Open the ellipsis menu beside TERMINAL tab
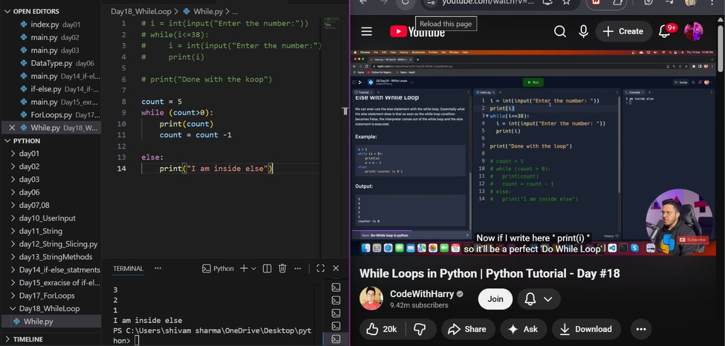The height and width of the screenshot is (346, 725). tap(158, 269)
